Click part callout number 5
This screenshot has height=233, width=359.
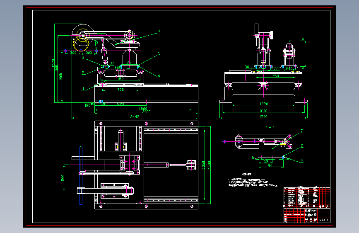[x=159, y=53]
